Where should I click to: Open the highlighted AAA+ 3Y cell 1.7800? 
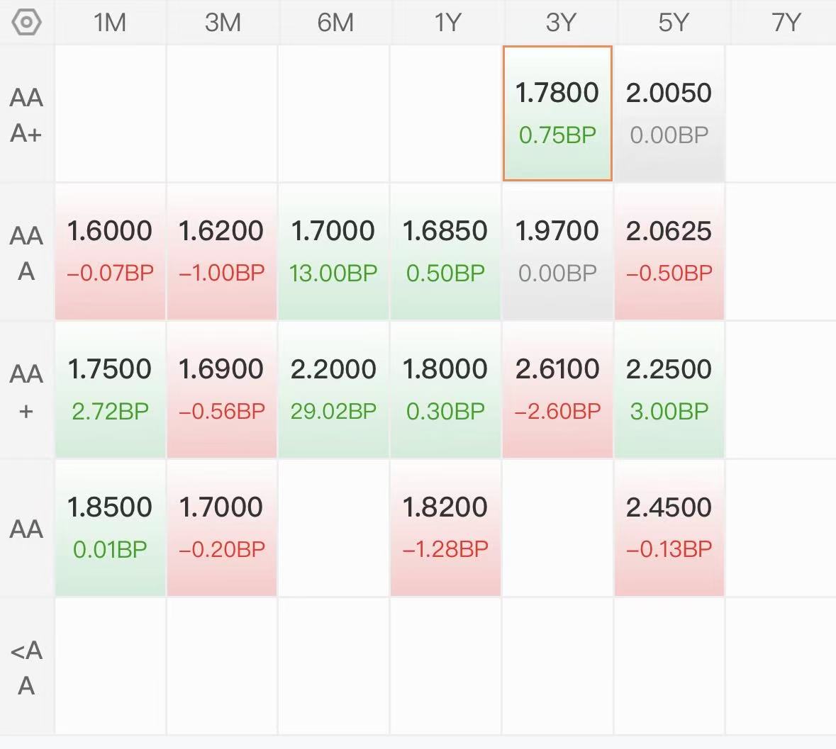click(557, 113)
